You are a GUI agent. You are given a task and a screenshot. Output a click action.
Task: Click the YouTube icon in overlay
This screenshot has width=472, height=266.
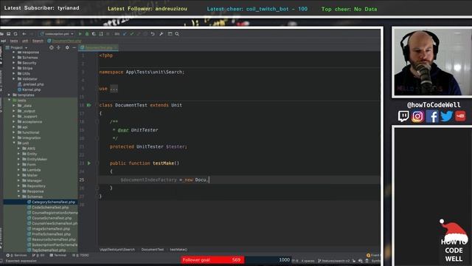(460, 116)
